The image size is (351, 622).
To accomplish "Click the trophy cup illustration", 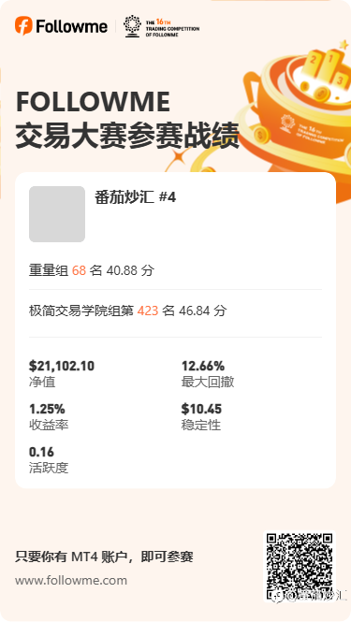I will 296,115.
